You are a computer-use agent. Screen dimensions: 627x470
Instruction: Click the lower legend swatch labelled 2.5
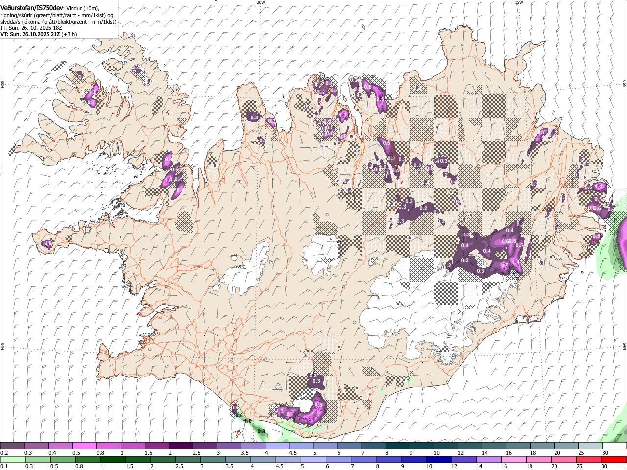coord(188,459)
